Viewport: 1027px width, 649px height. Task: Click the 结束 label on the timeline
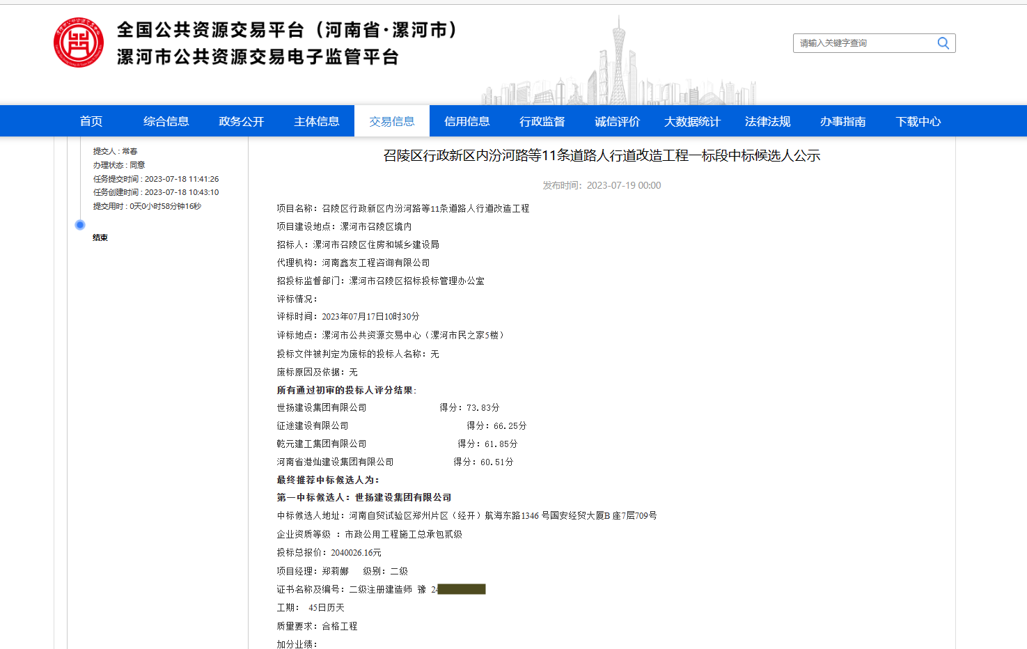pyautogui.click(x=99, y=237)
